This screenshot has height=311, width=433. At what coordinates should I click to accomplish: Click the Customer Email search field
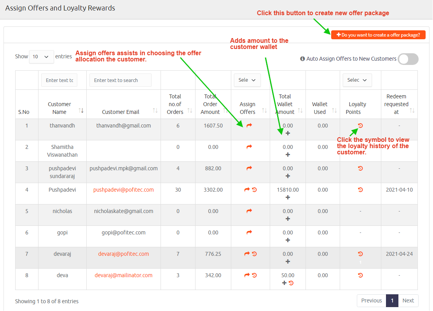point(120,80)
